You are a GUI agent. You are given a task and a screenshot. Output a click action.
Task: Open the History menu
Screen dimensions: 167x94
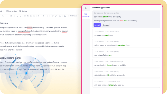click(23, 11)
